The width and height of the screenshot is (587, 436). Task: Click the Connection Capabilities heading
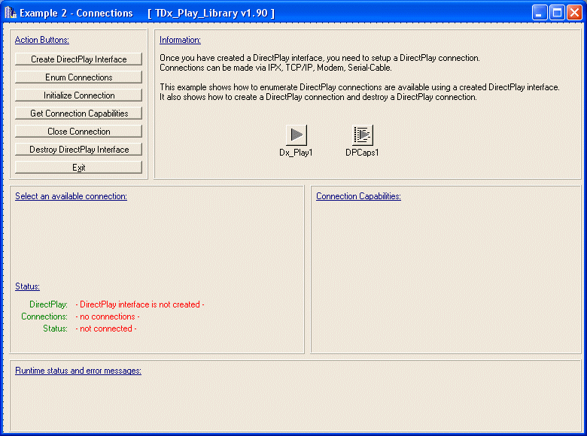[x=358, y=196]
